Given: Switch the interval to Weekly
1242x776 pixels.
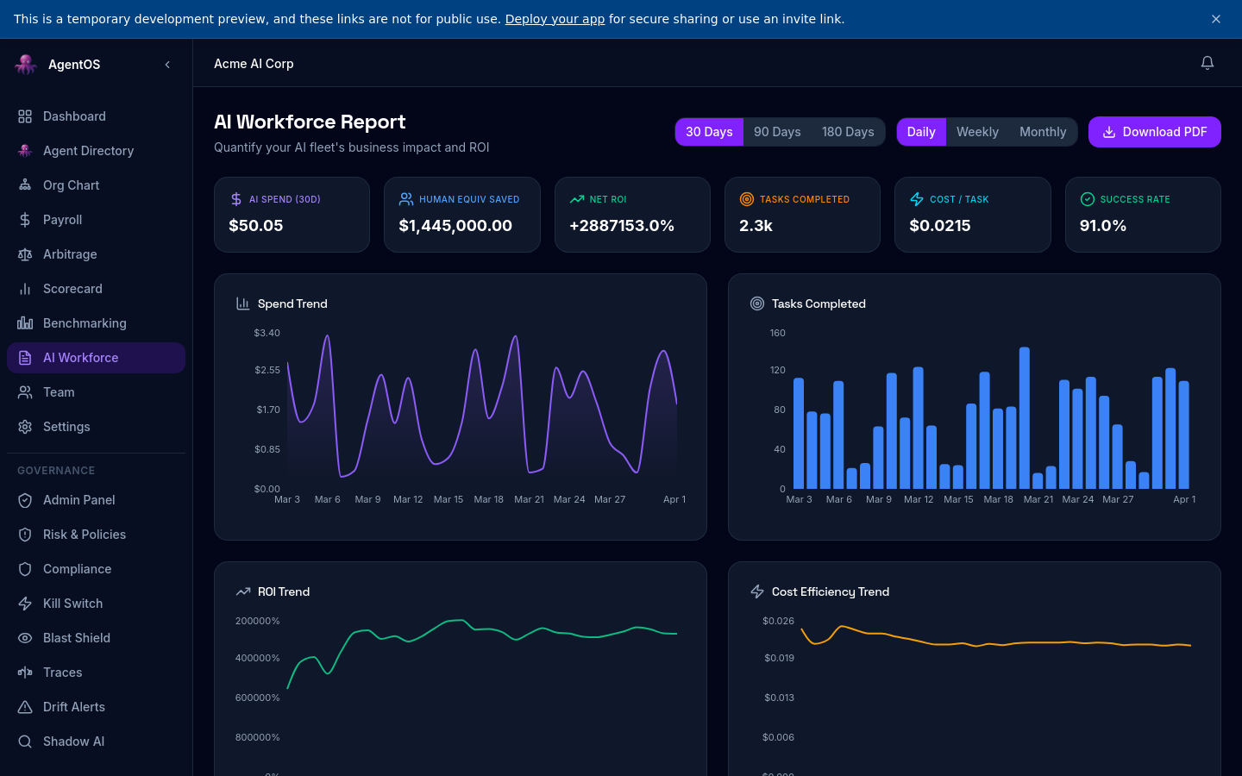Looking at the screenshot, I should click(977, 132).
